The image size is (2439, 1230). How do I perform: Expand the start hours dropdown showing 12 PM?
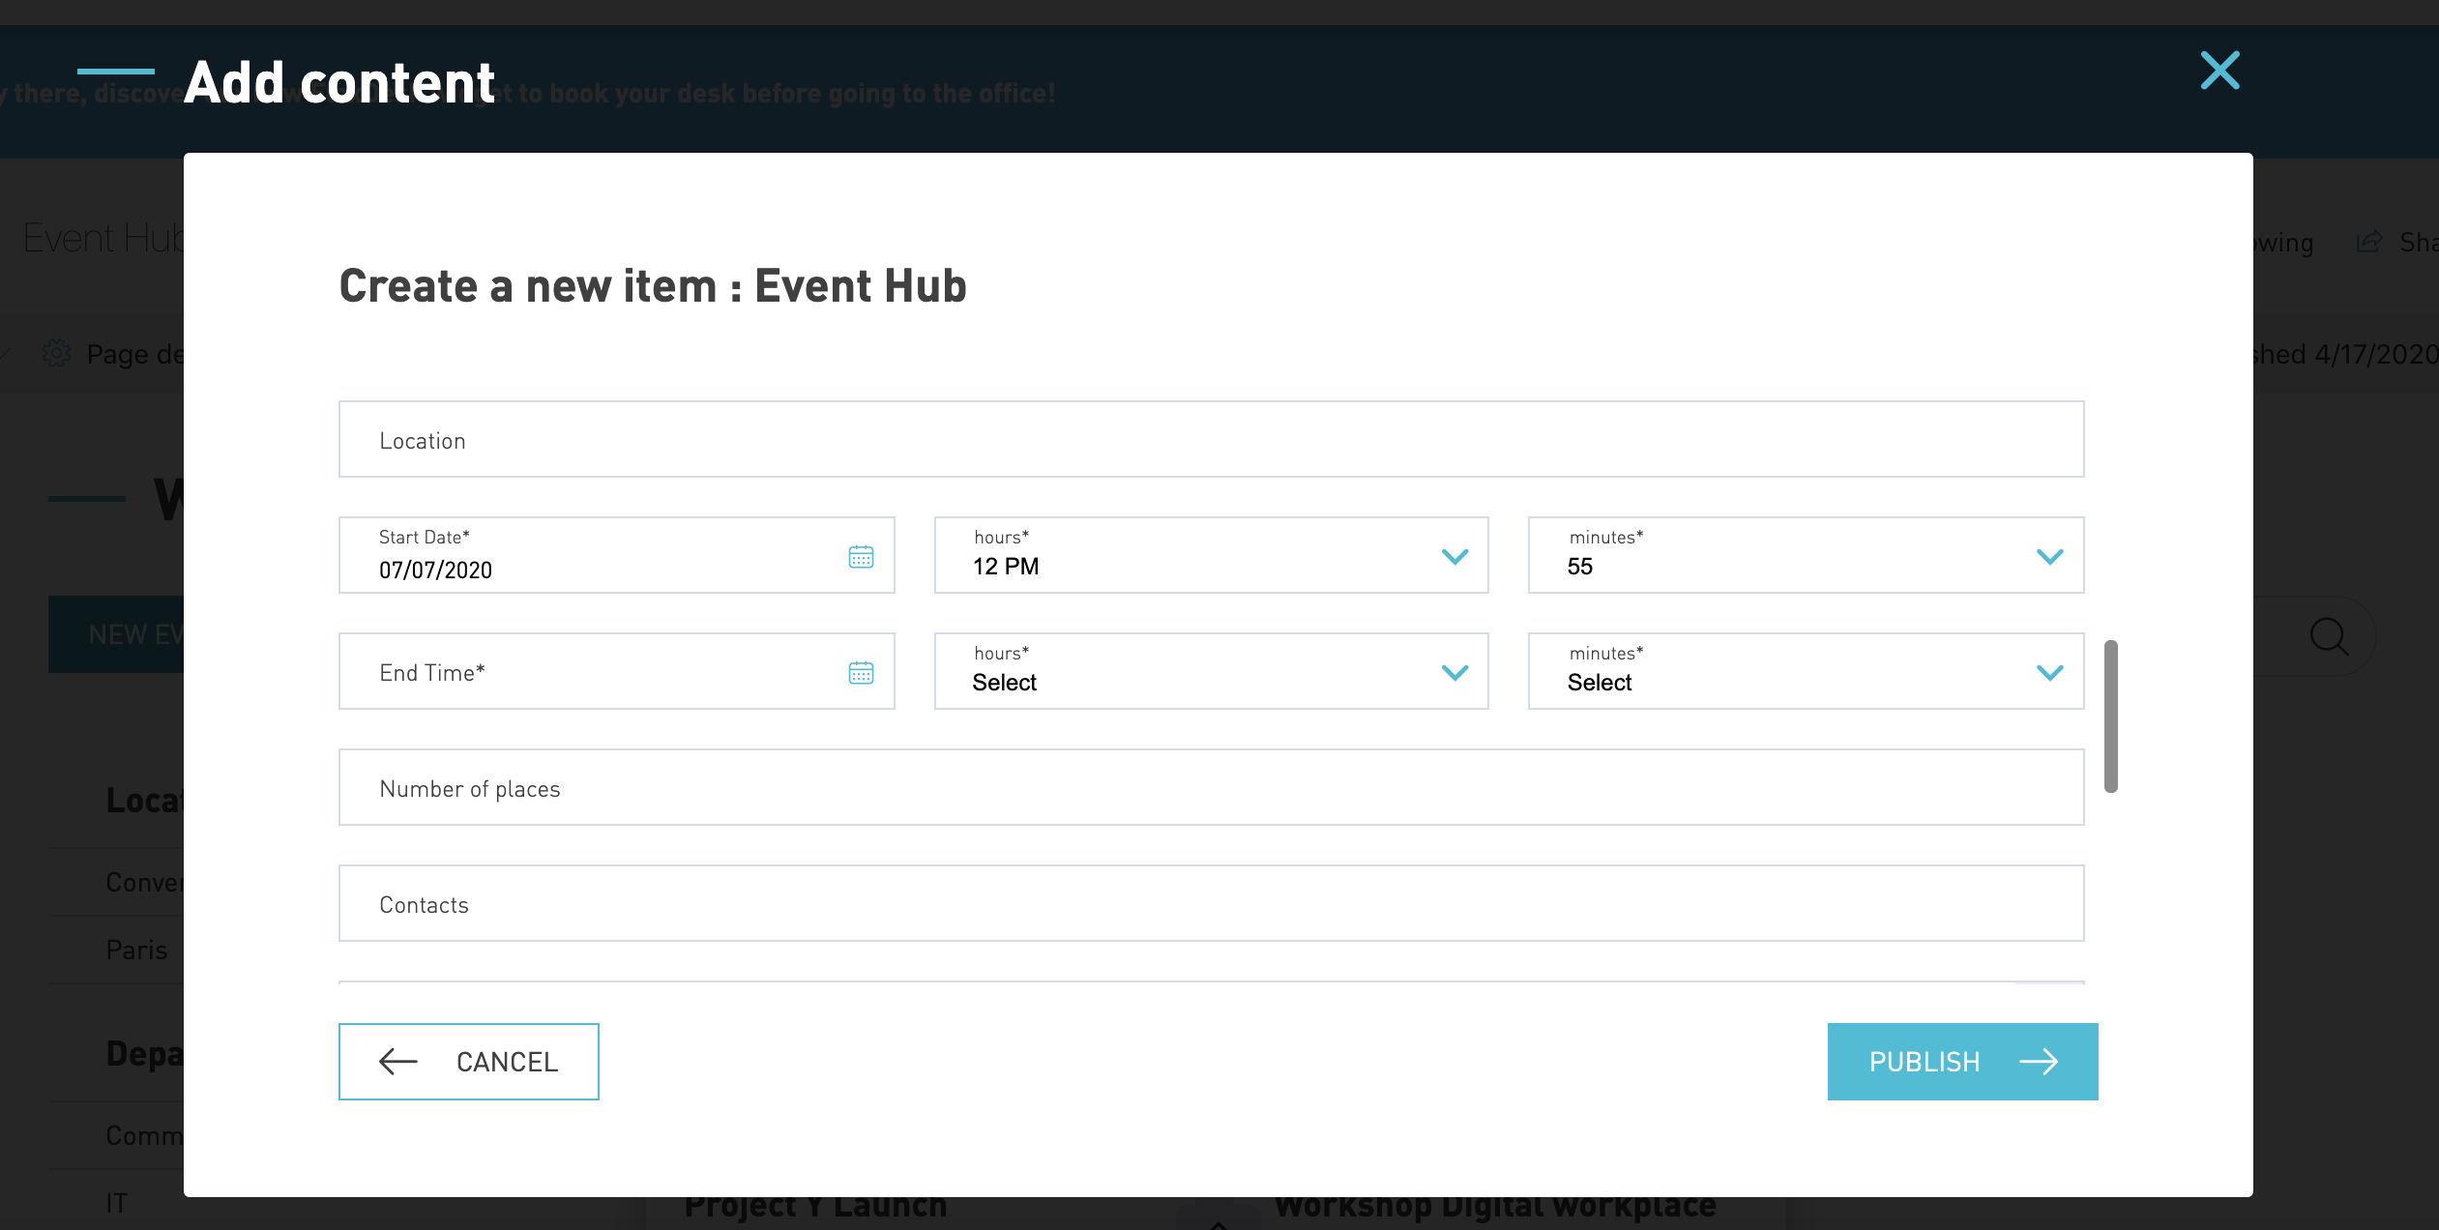point(1211,555)
